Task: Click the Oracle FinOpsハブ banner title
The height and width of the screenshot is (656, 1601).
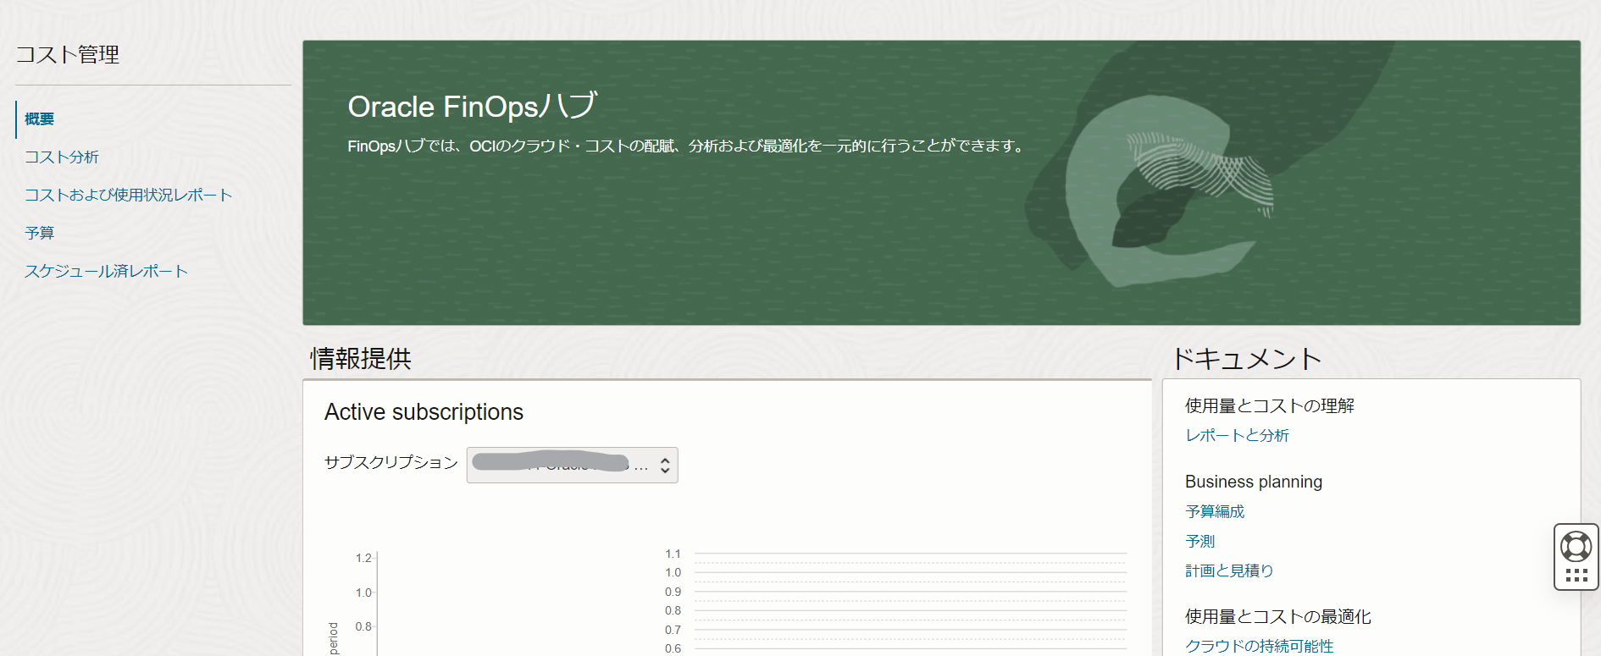Action: pos(473,107)
